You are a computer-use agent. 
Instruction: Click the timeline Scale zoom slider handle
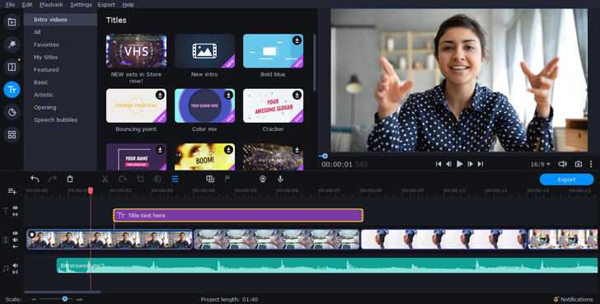[65, 299]
